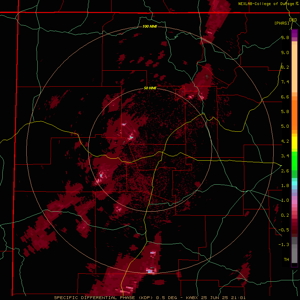Click the orange segment of the color bar

point(294,115)
